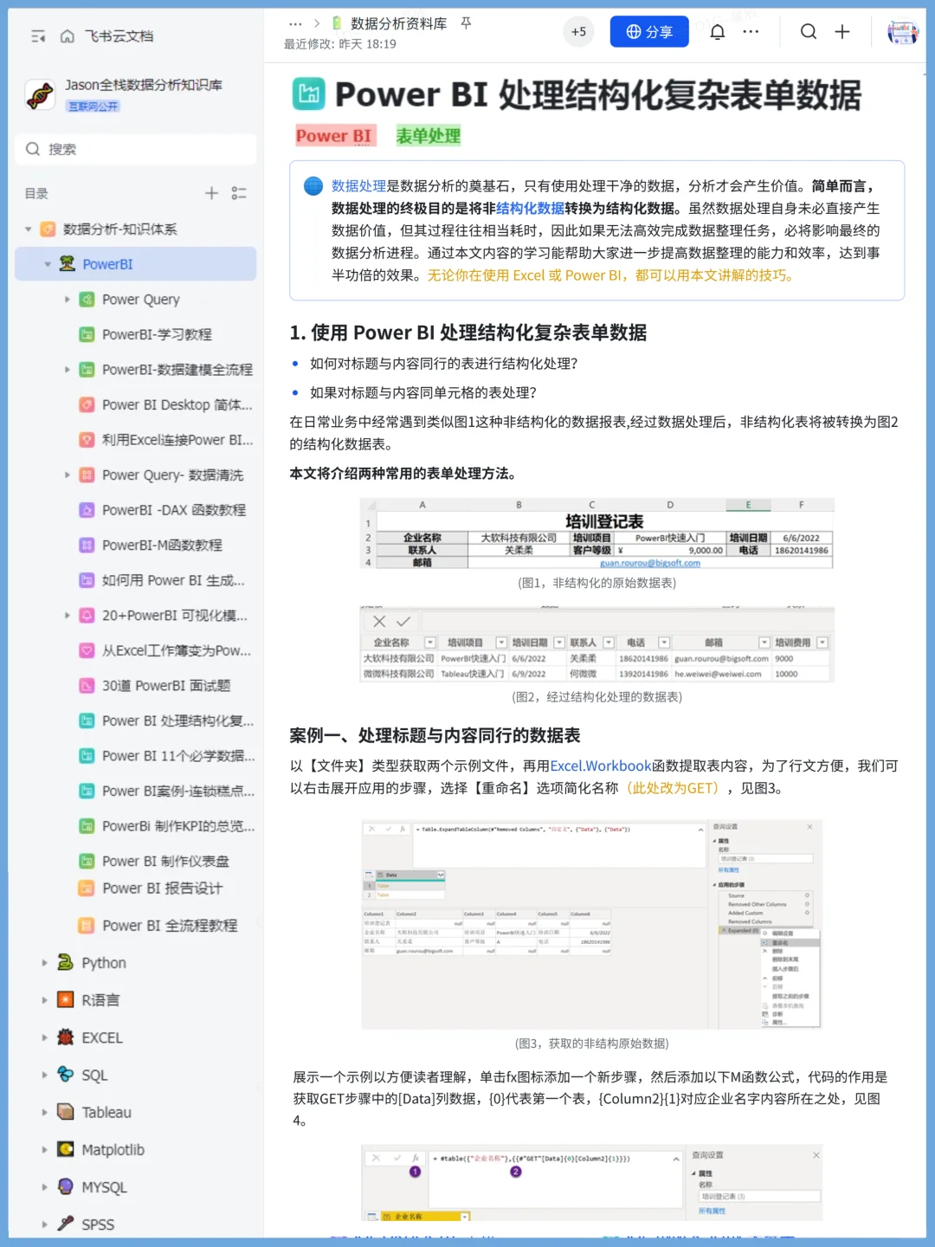
Task: Create new document with top plus icon
Action: point(842,32)
